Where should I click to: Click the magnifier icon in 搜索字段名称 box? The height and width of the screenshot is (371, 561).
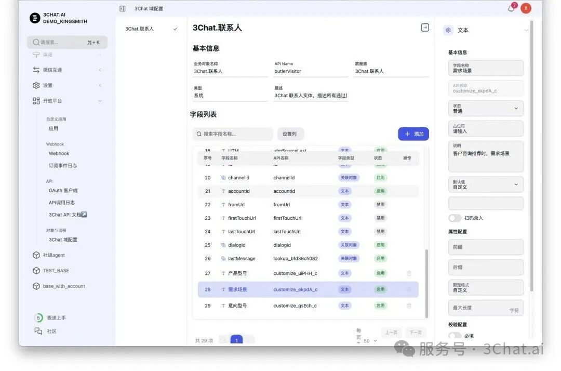click(199, 134)
